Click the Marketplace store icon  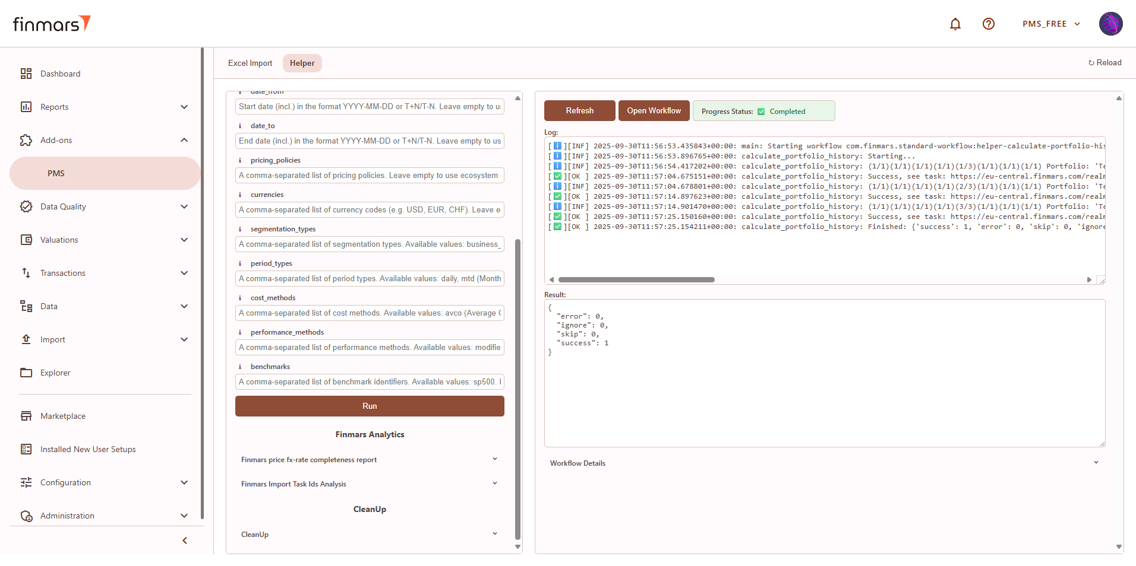tap(26, 416)
